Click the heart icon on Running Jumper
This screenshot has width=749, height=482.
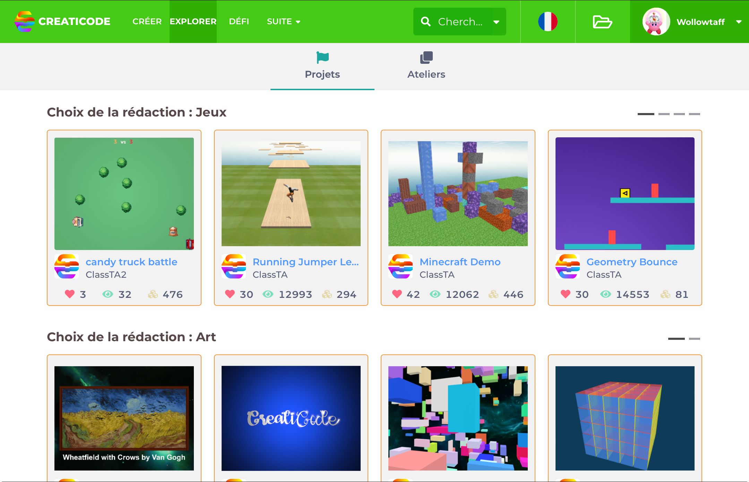coord(230,294)
